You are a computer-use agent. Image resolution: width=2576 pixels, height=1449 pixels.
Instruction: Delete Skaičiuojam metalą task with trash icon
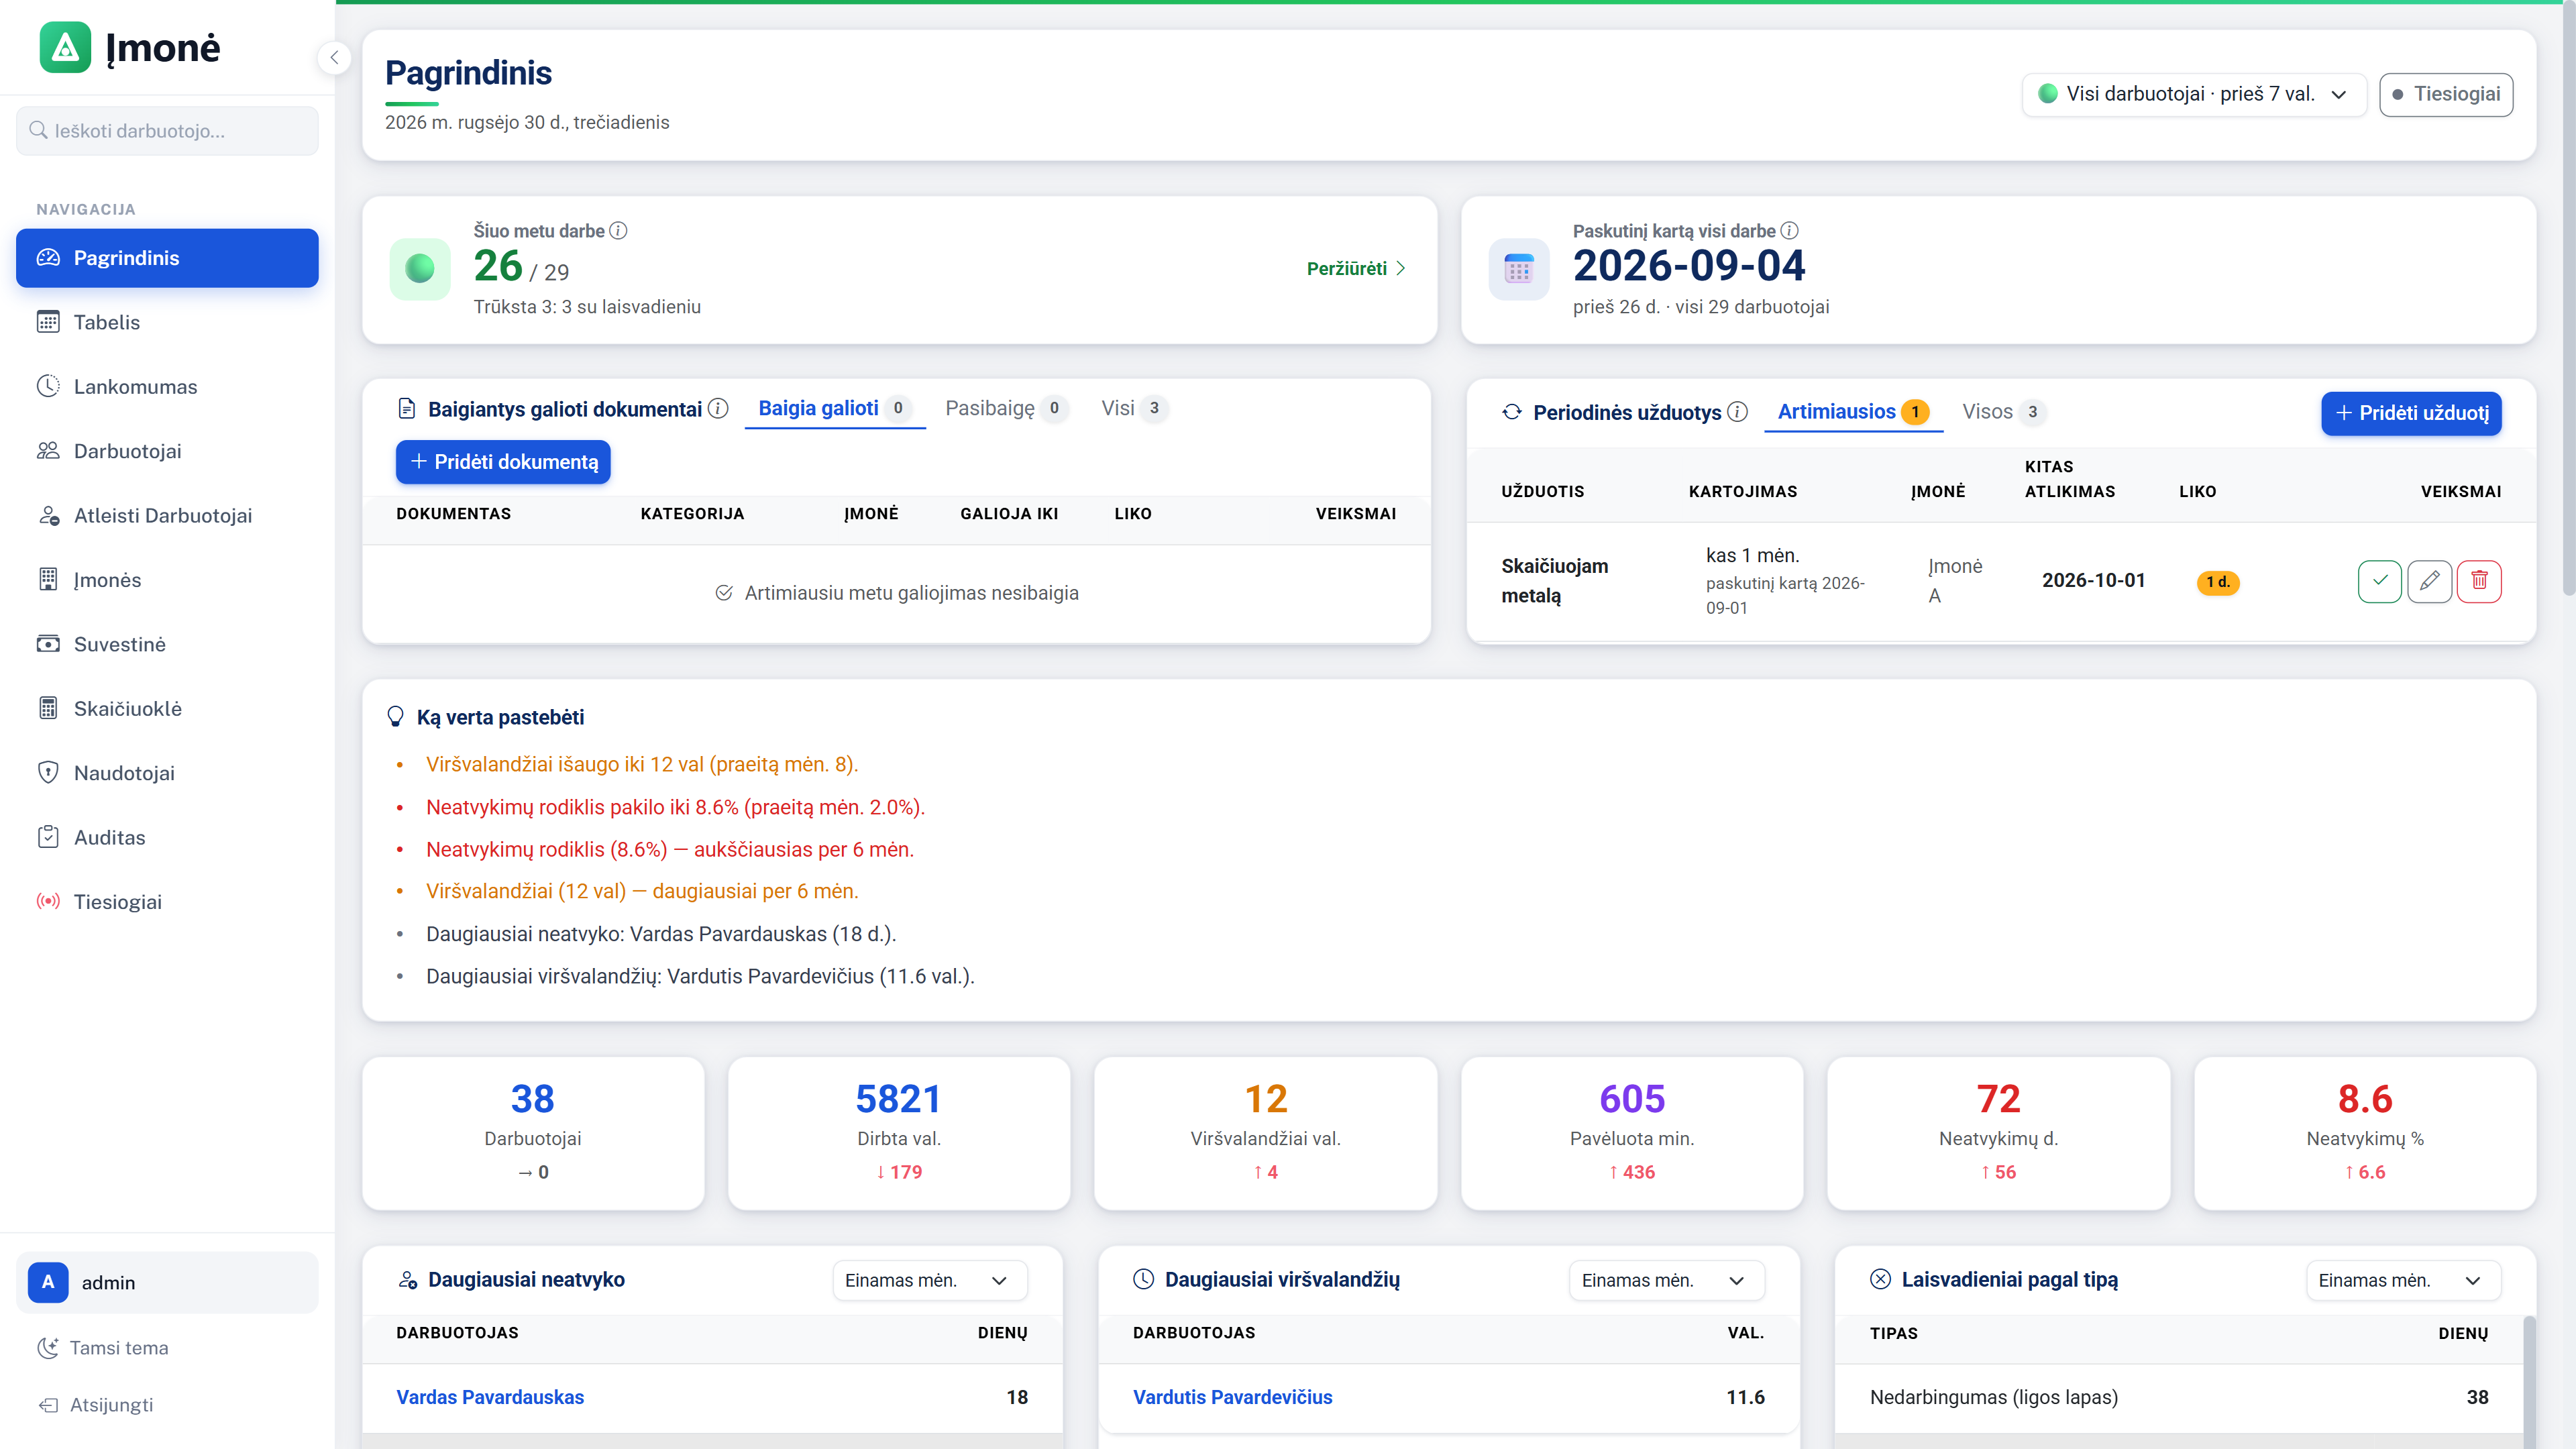[x=2479, y=581]
